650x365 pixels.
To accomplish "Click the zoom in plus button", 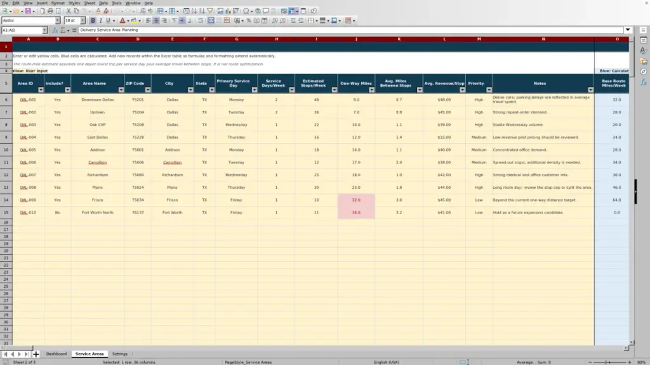I will 630,362.
